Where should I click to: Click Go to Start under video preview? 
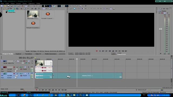coord(116,51)
